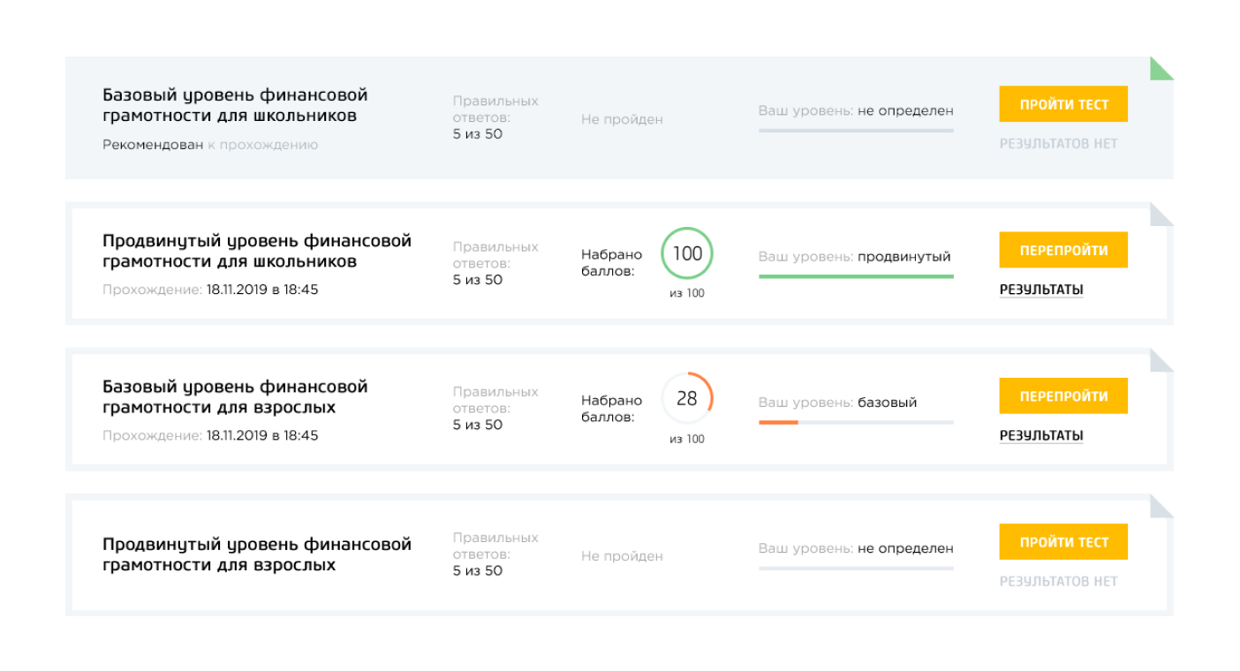Start the advanced adults test with Пройти тест
This screenshot has width=1240, height=671.
pyautogui.click(x=1063, y=542)
